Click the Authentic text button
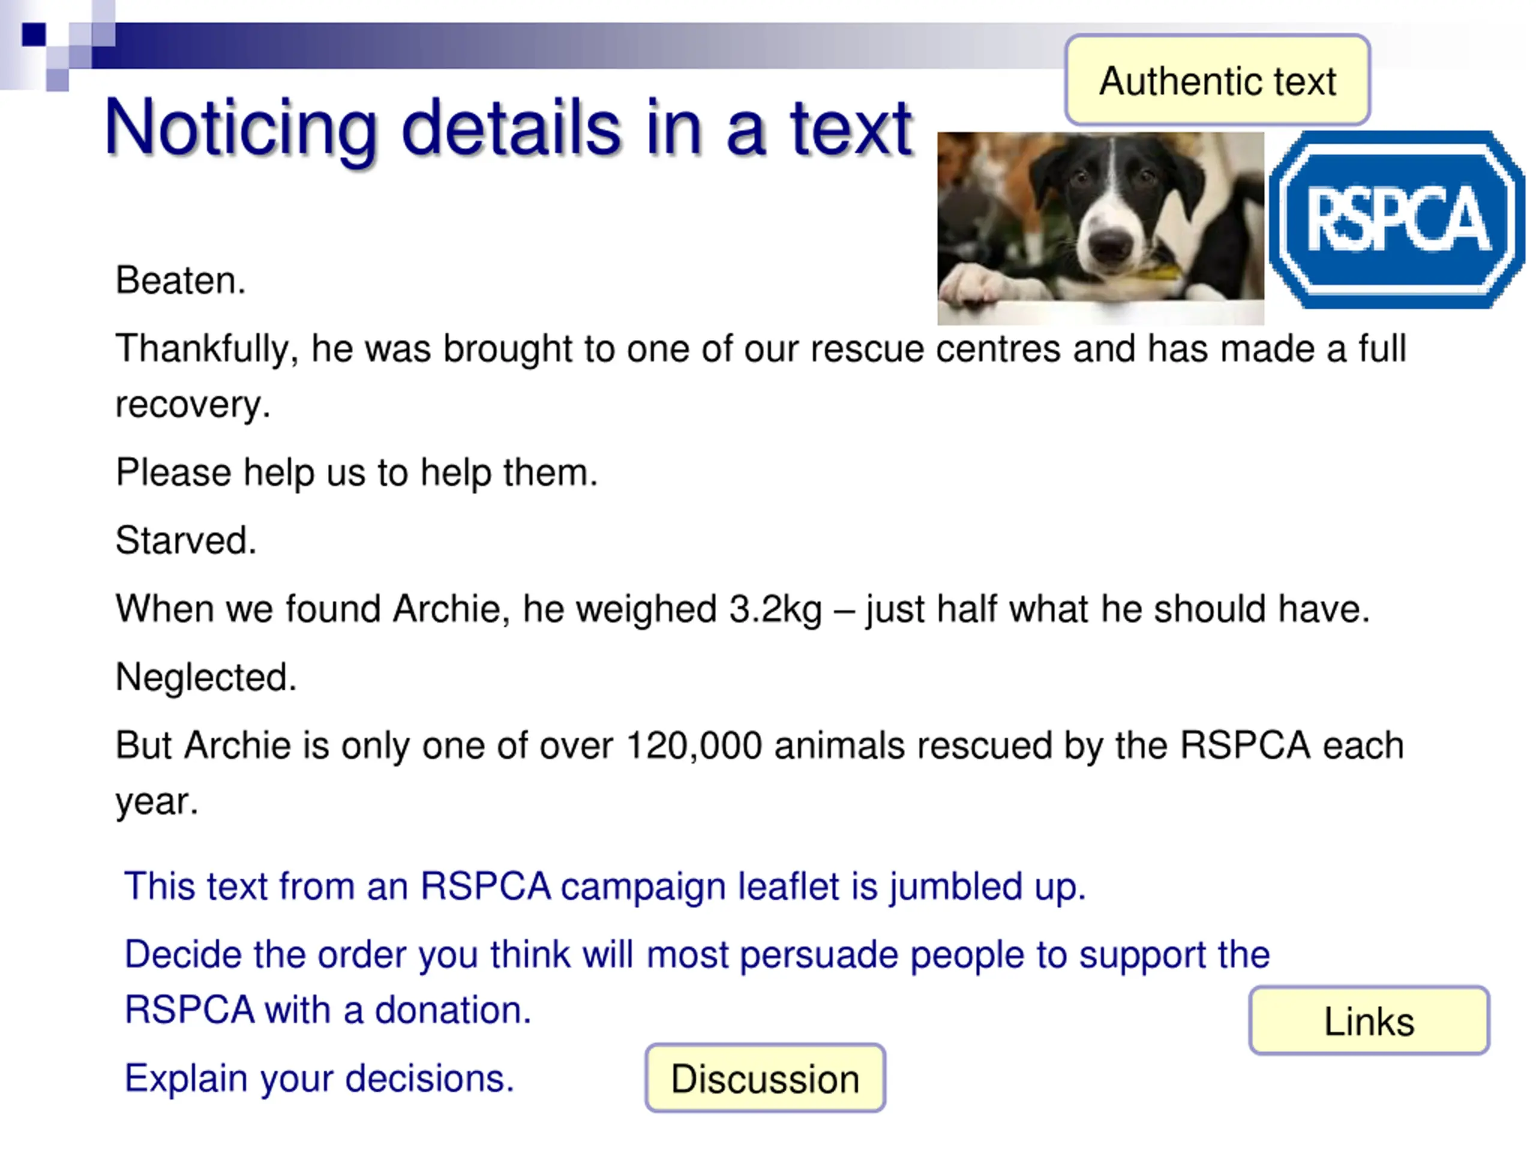 1217,80
